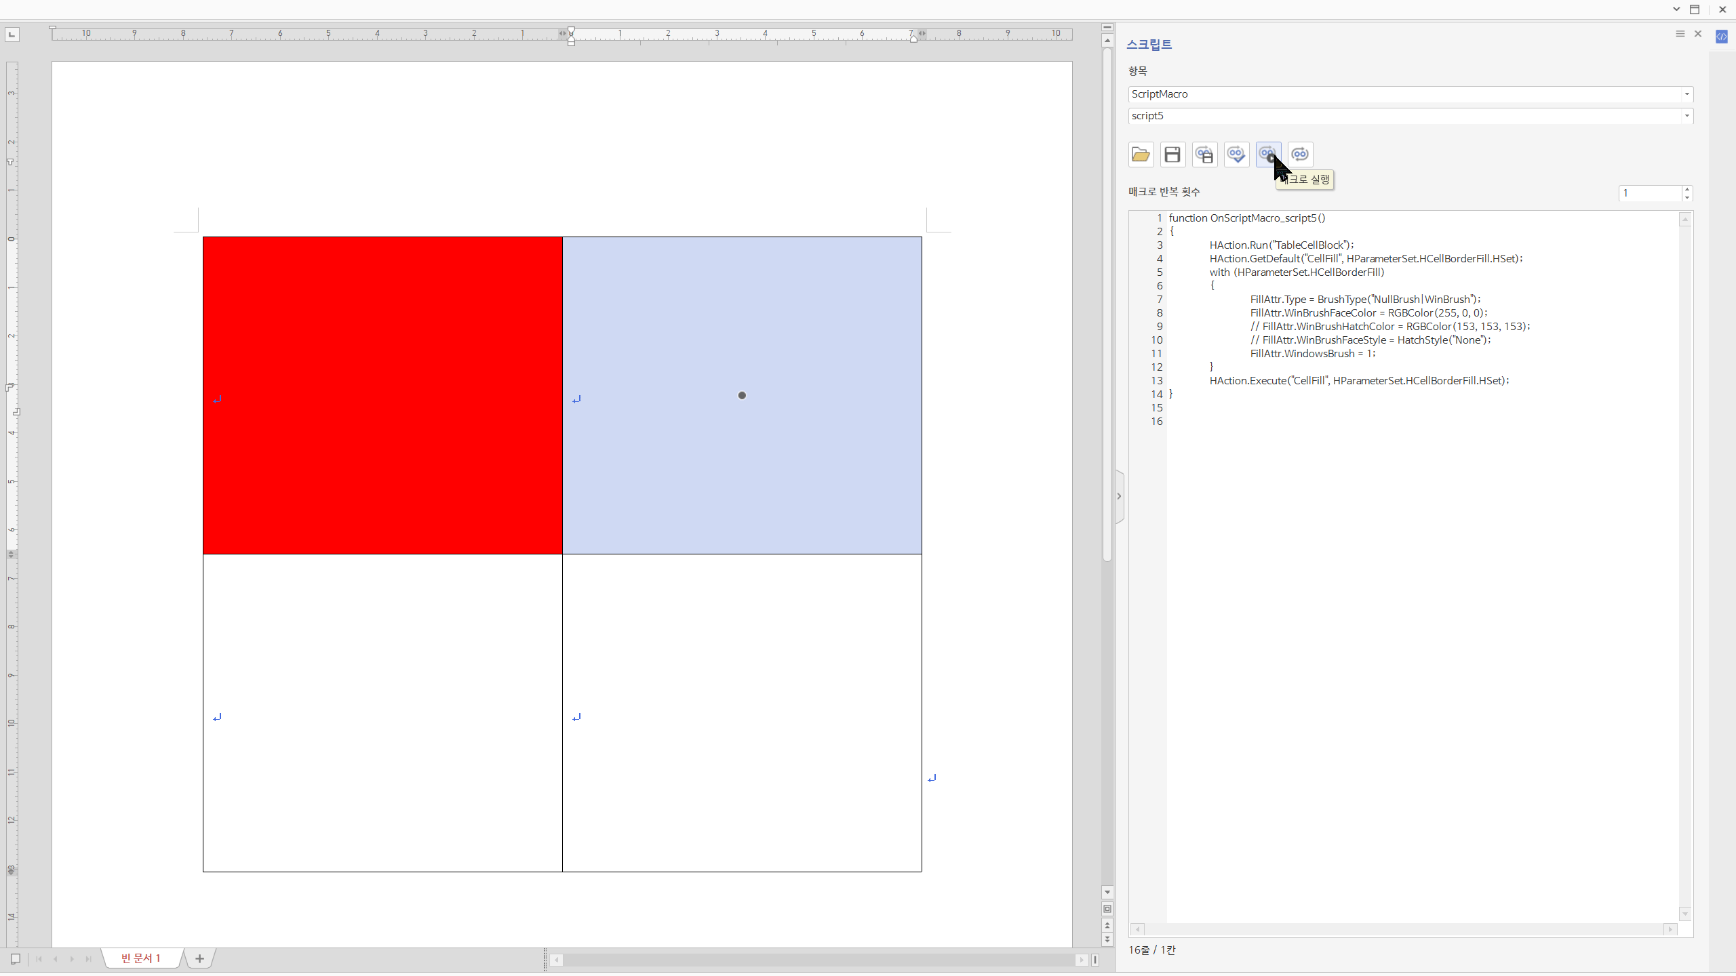Close the 스크립트 side panel
The image size is (1736, 976).
click(x=1698, y=34)
